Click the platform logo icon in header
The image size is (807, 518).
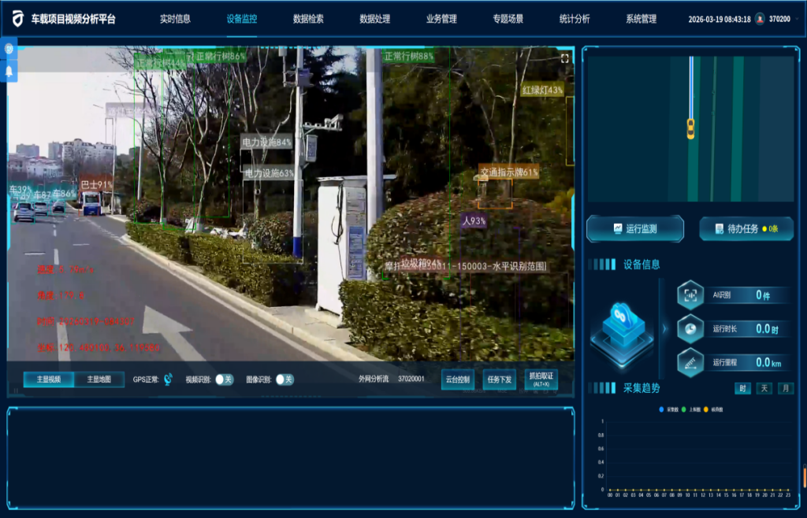17,18
